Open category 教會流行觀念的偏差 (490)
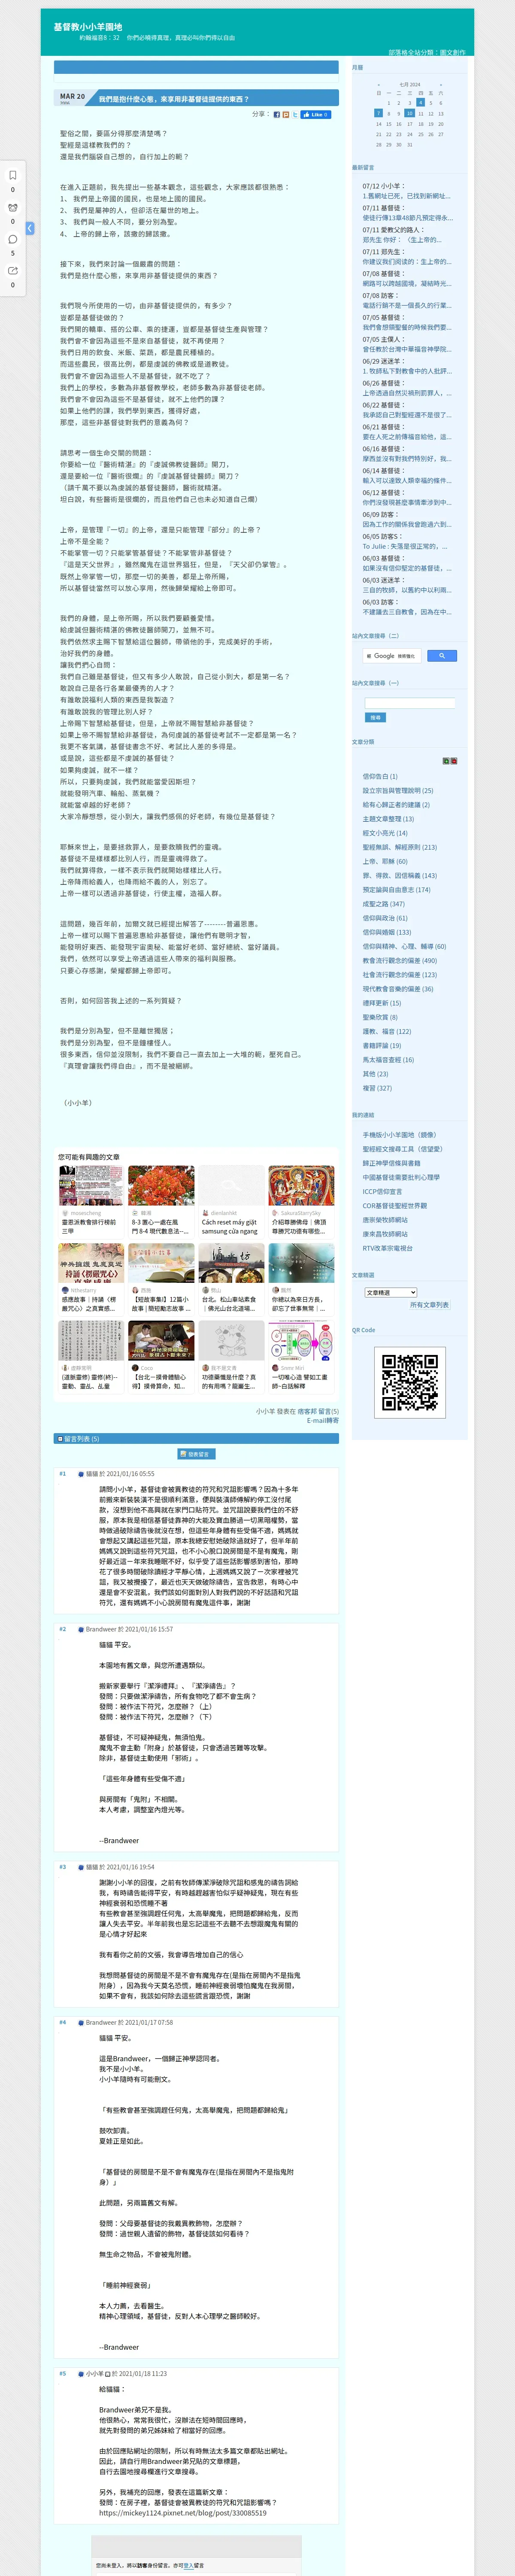 (x=399, y=960)
